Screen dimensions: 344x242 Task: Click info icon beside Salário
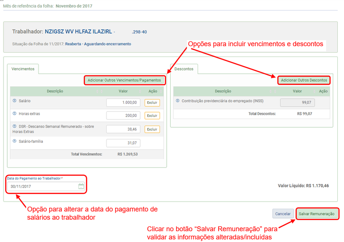(x=14, y=101)
